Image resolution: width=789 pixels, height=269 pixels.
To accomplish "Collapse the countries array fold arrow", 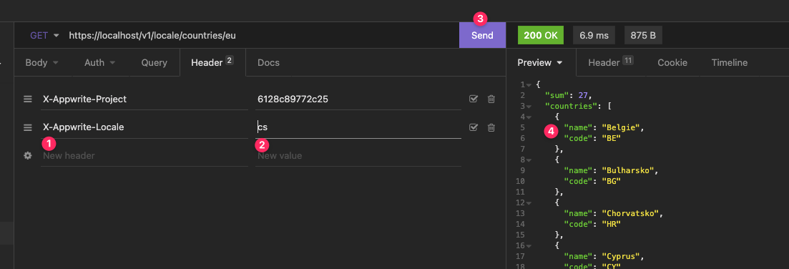I will pyautogui.click(x=529, y=106).
